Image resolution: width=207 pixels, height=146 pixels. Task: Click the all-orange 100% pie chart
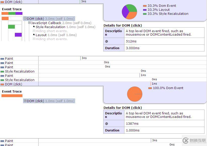point(135,94)
